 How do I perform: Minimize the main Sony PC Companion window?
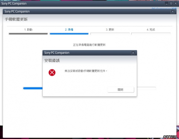click(167, 3)
